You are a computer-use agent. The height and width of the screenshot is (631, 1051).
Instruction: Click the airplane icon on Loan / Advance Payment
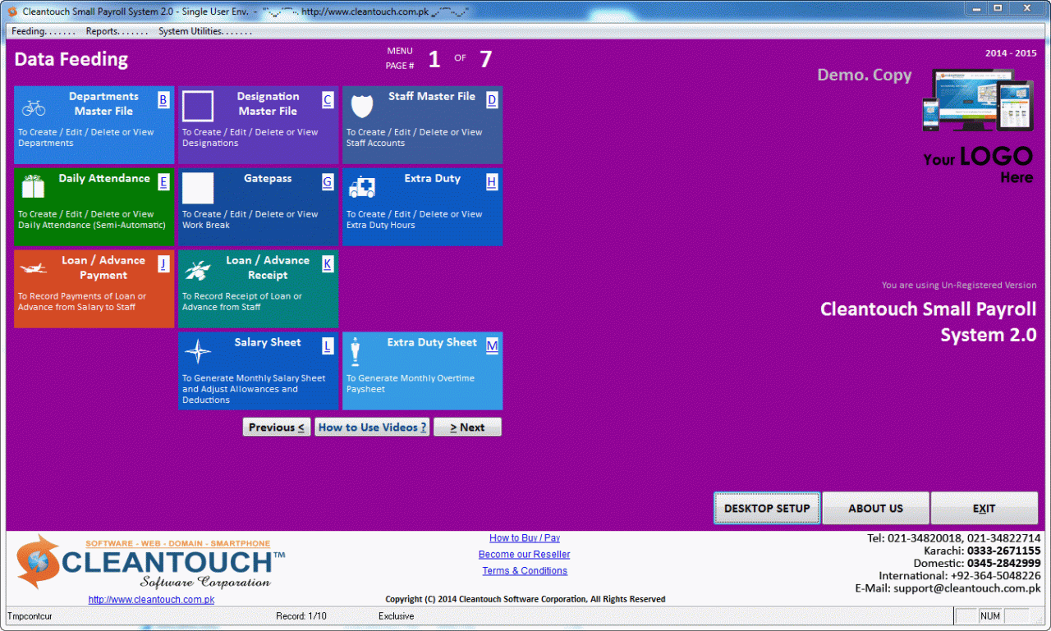(34, 268)
